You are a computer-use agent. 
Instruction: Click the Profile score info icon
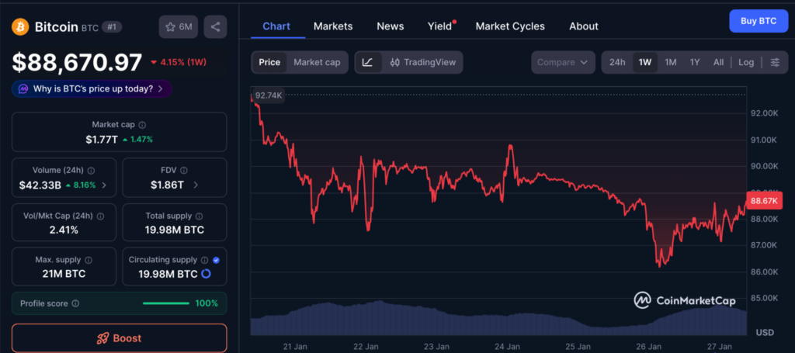[x=75, y=303]
